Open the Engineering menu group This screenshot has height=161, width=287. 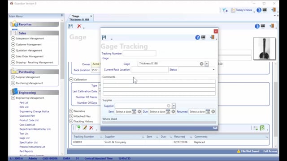[x=35, y=93]
